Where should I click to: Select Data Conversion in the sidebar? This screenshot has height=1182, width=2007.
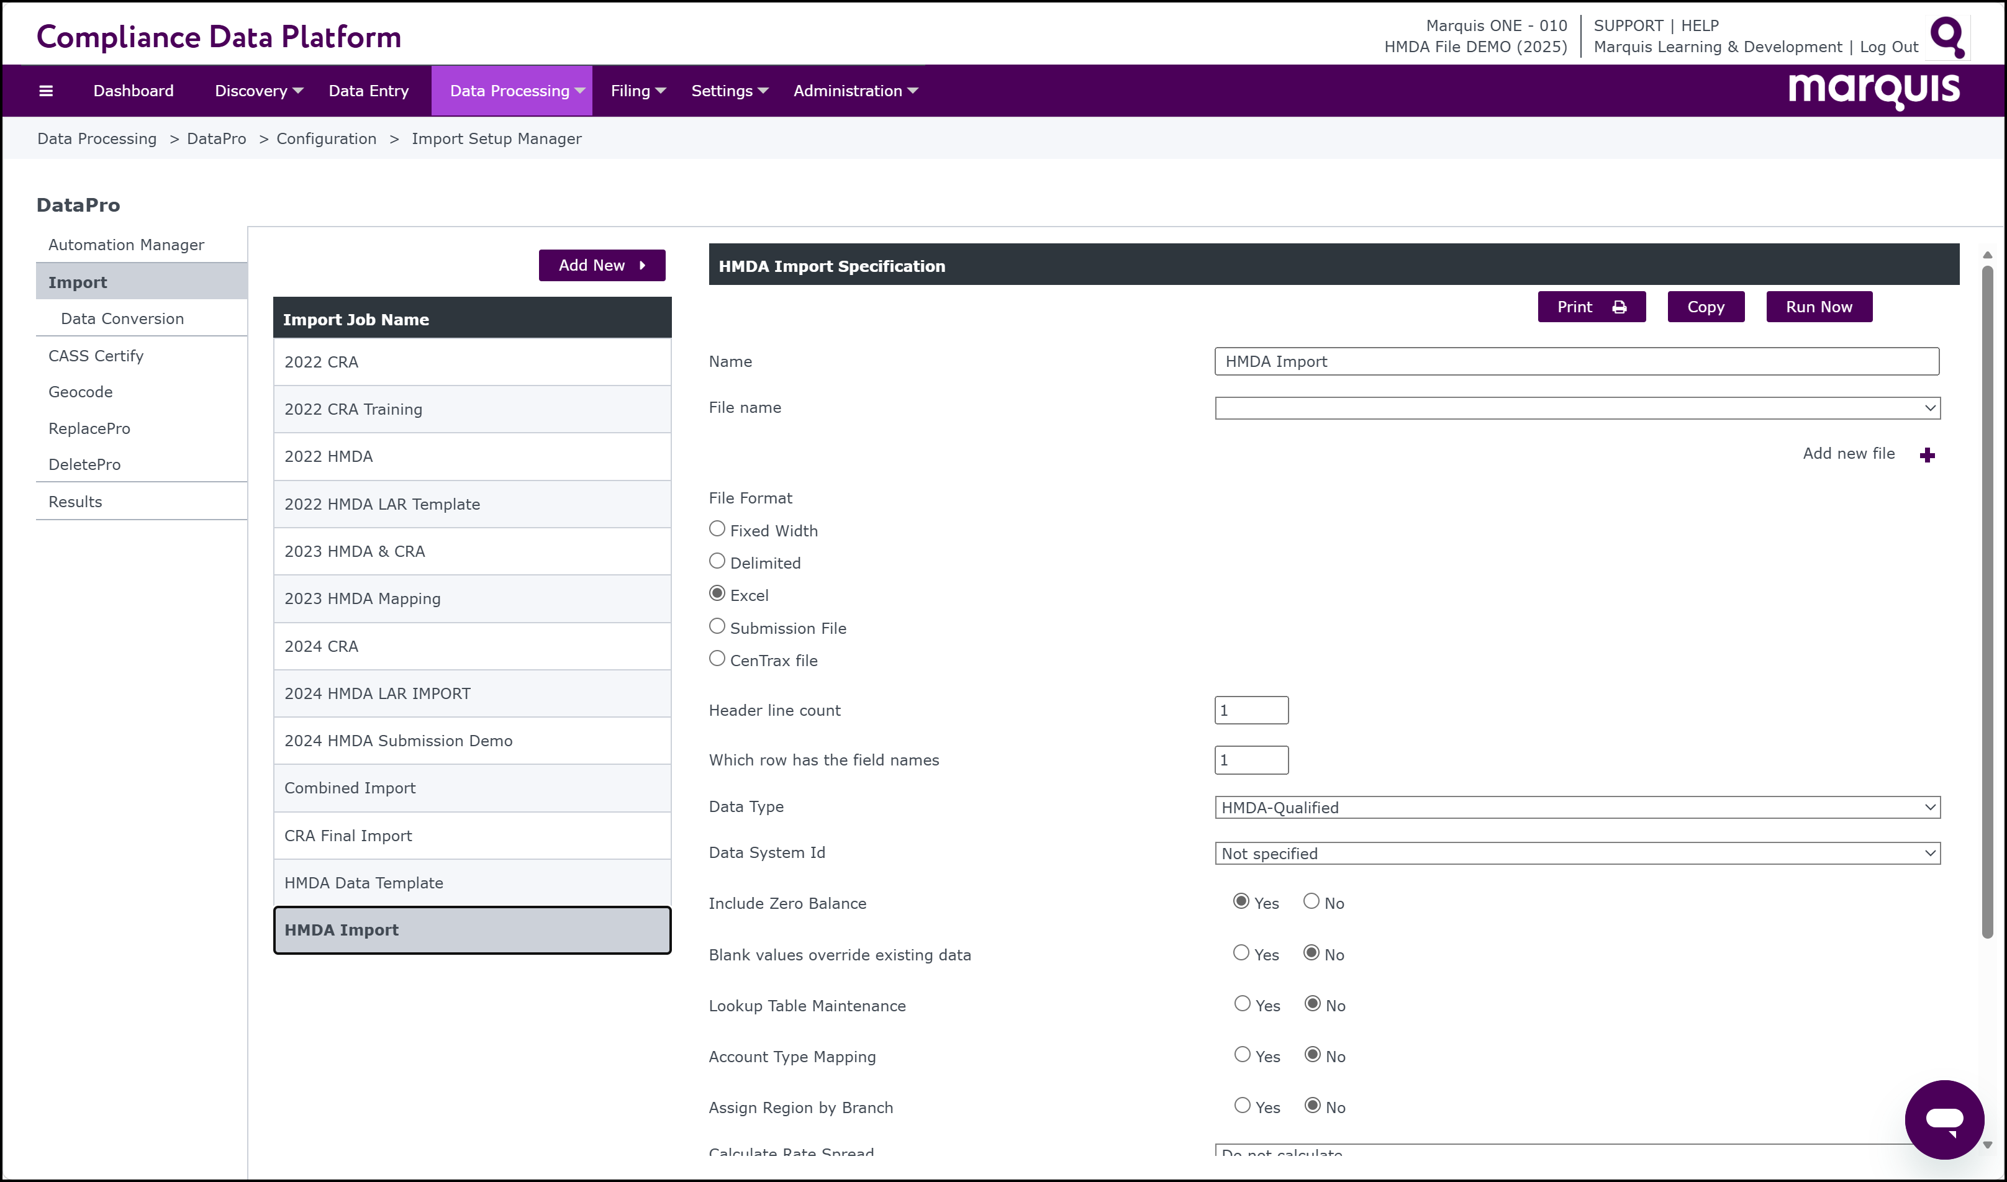122,318
